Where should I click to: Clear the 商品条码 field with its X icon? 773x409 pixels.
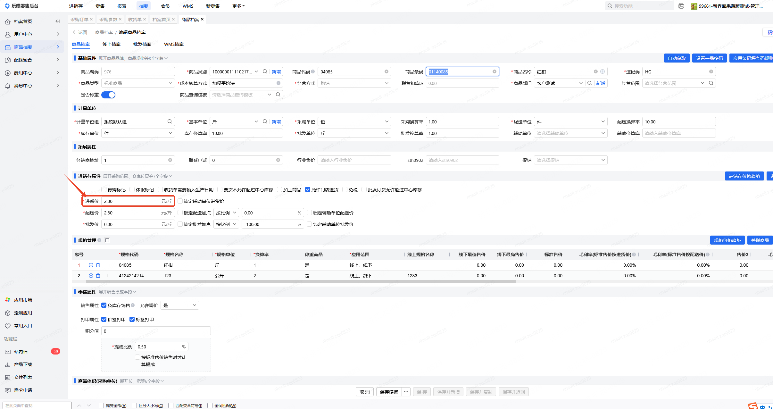pos(494,72)
